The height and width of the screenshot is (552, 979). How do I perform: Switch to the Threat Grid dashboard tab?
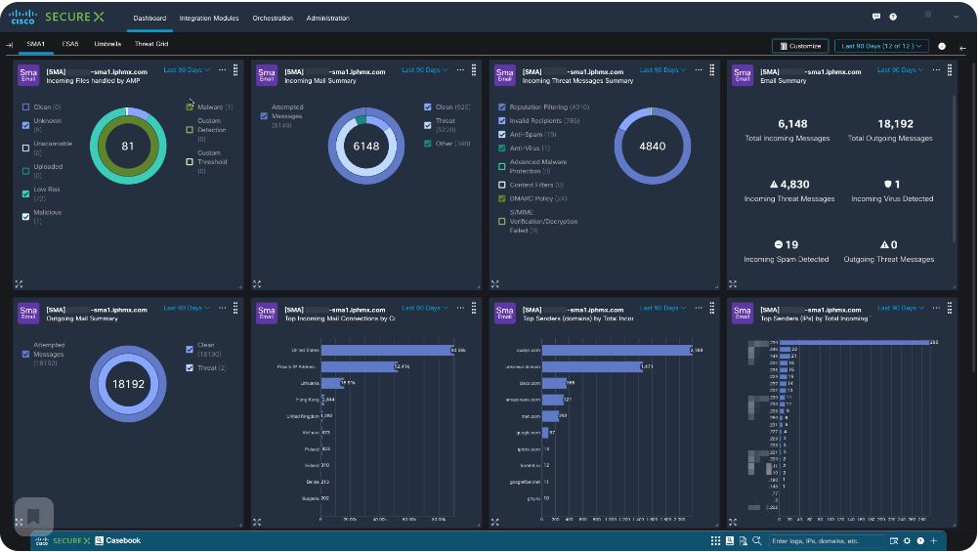(x=151, y=44)
